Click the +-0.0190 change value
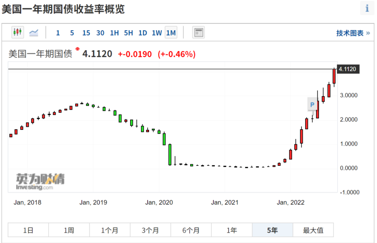This screenshot has height=243, width=377. tap(135, 54)
